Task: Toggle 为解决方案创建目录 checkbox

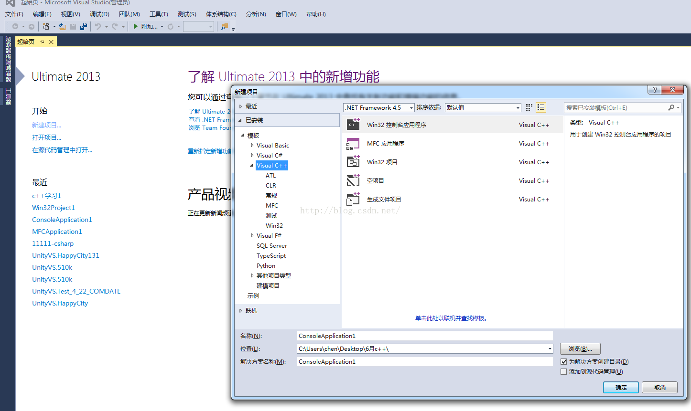Action: (x=564, y=362)
